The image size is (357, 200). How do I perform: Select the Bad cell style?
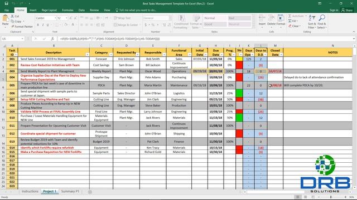[239, 18]
